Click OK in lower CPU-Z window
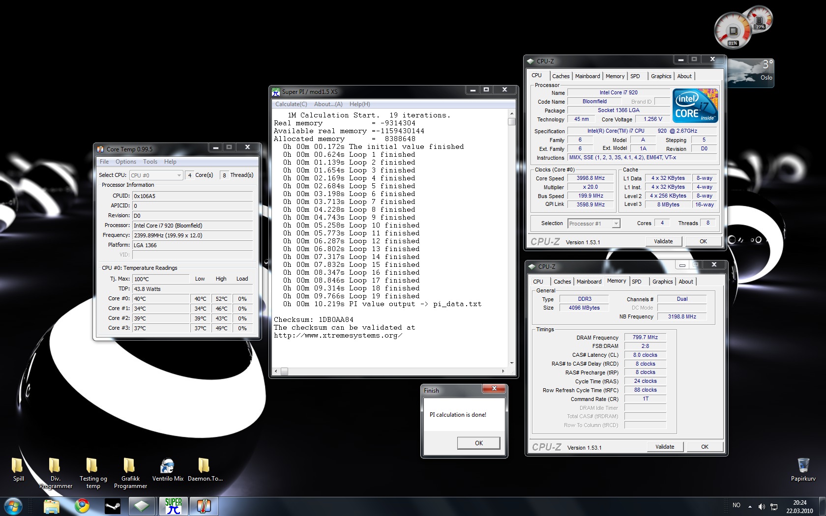This screenshot has width=826, height=516. [x=705, y=447]
